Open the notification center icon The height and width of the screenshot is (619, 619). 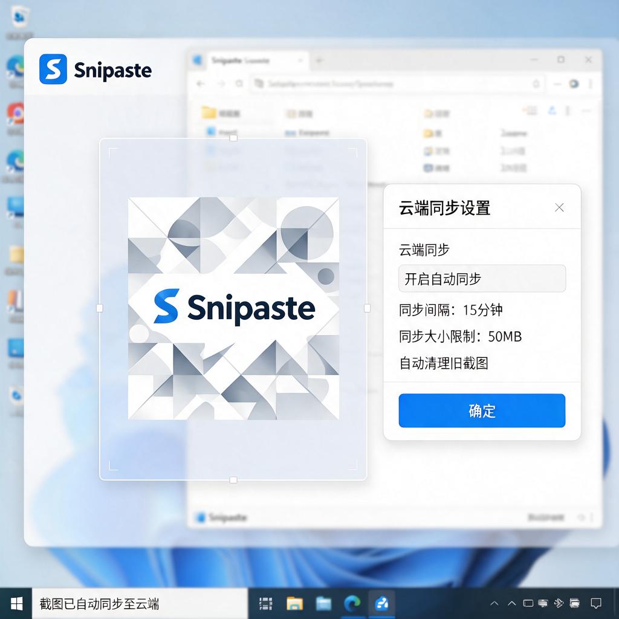(x=595, y=603)
